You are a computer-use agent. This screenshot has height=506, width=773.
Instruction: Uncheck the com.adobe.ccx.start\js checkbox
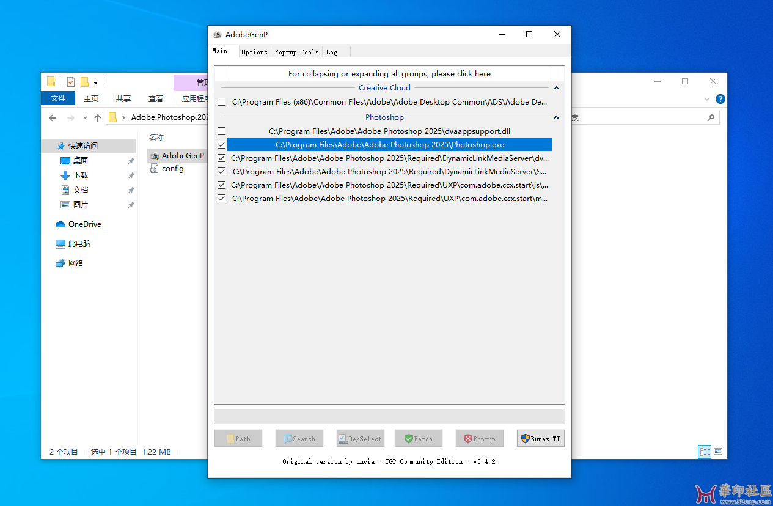pyautogui.click(x=222, y=185)
